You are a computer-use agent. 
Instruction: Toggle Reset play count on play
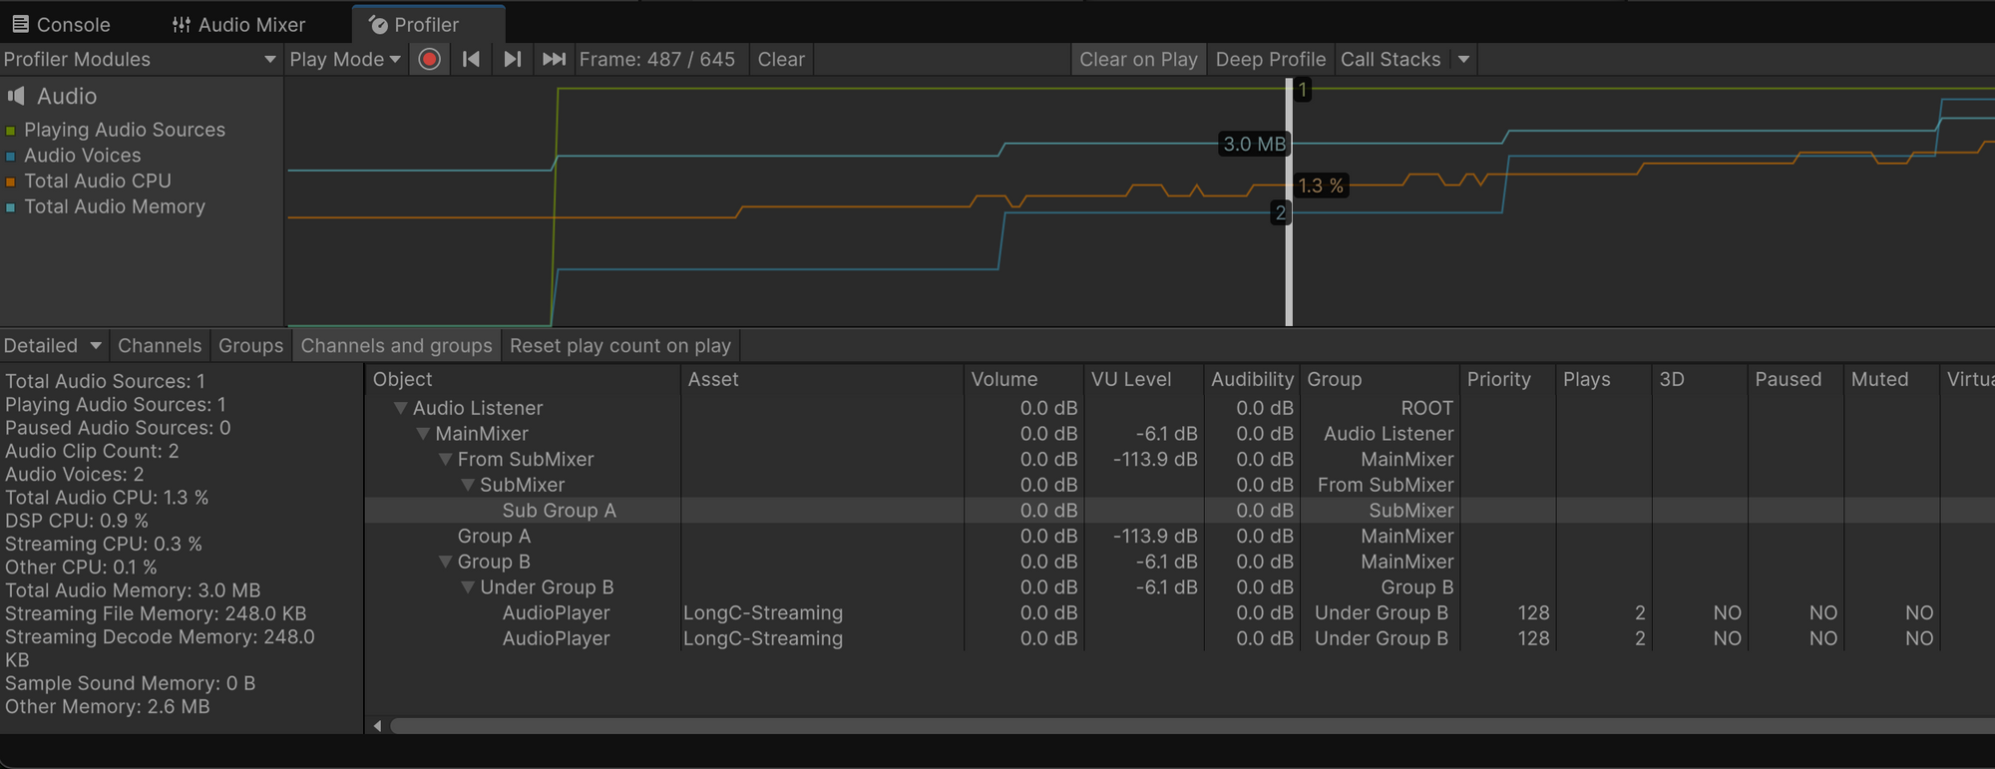(619, 345)
